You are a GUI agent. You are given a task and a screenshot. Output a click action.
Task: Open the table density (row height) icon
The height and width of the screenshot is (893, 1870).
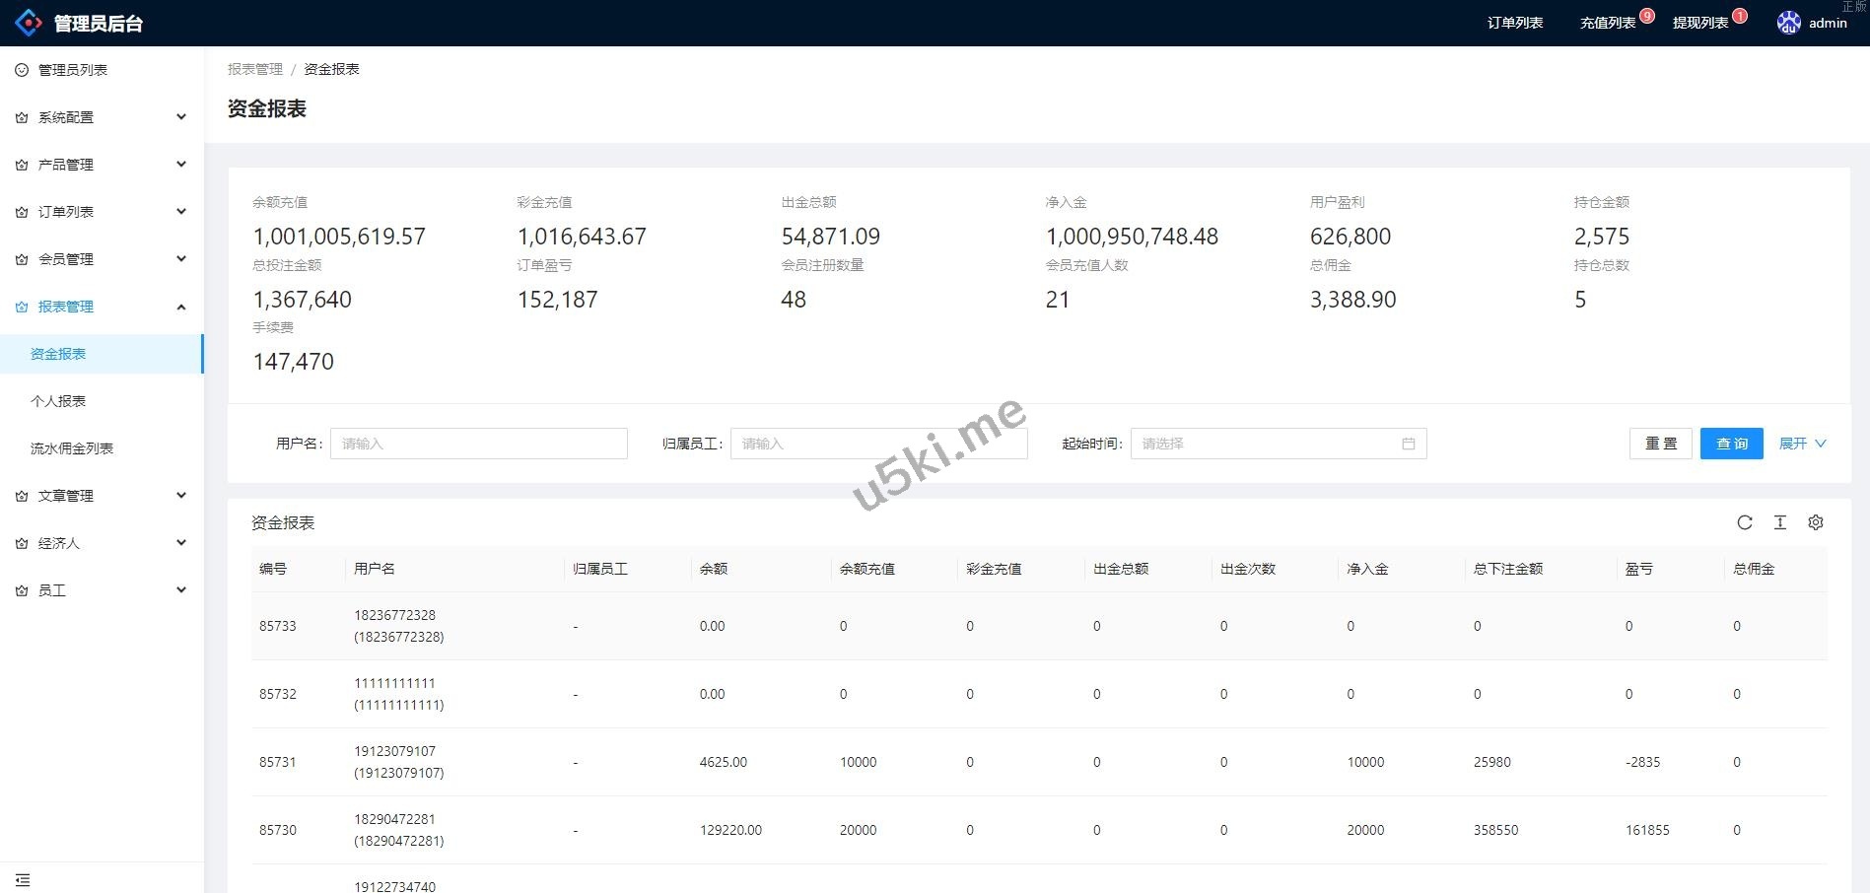[1779, 522]
